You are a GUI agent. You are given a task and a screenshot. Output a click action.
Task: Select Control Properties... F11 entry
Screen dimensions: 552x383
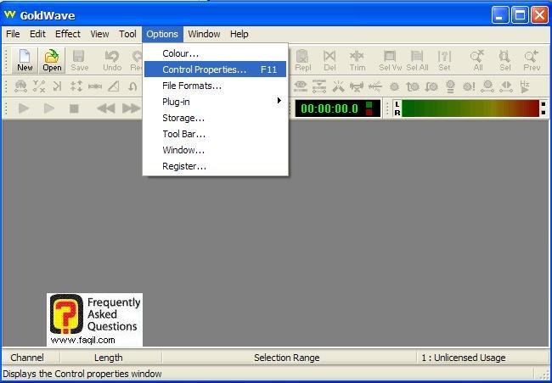coord(215,69)
